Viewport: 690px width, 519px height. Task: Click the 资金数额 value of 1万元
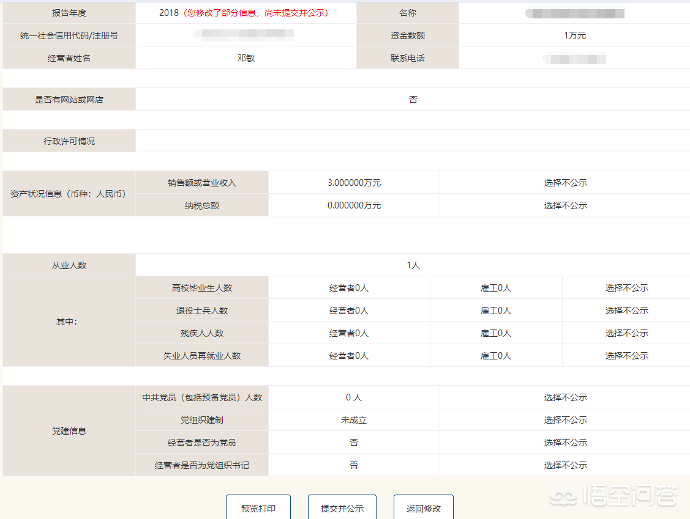click(x=574, y=35)
